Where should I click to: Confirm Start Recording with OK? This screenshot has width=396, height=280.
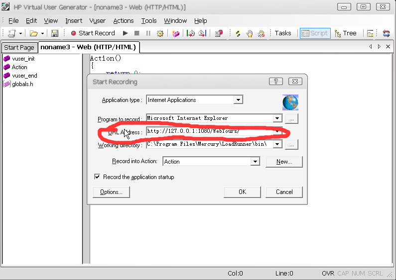pos(242,192)
